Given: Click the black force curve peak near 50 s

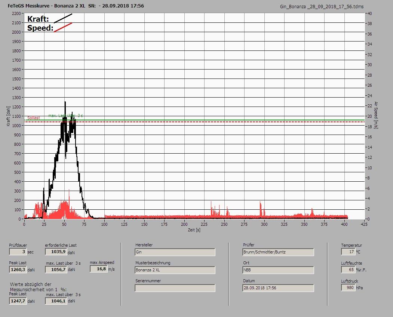Looking at the screenshot, I should click(x=65, y=102).
